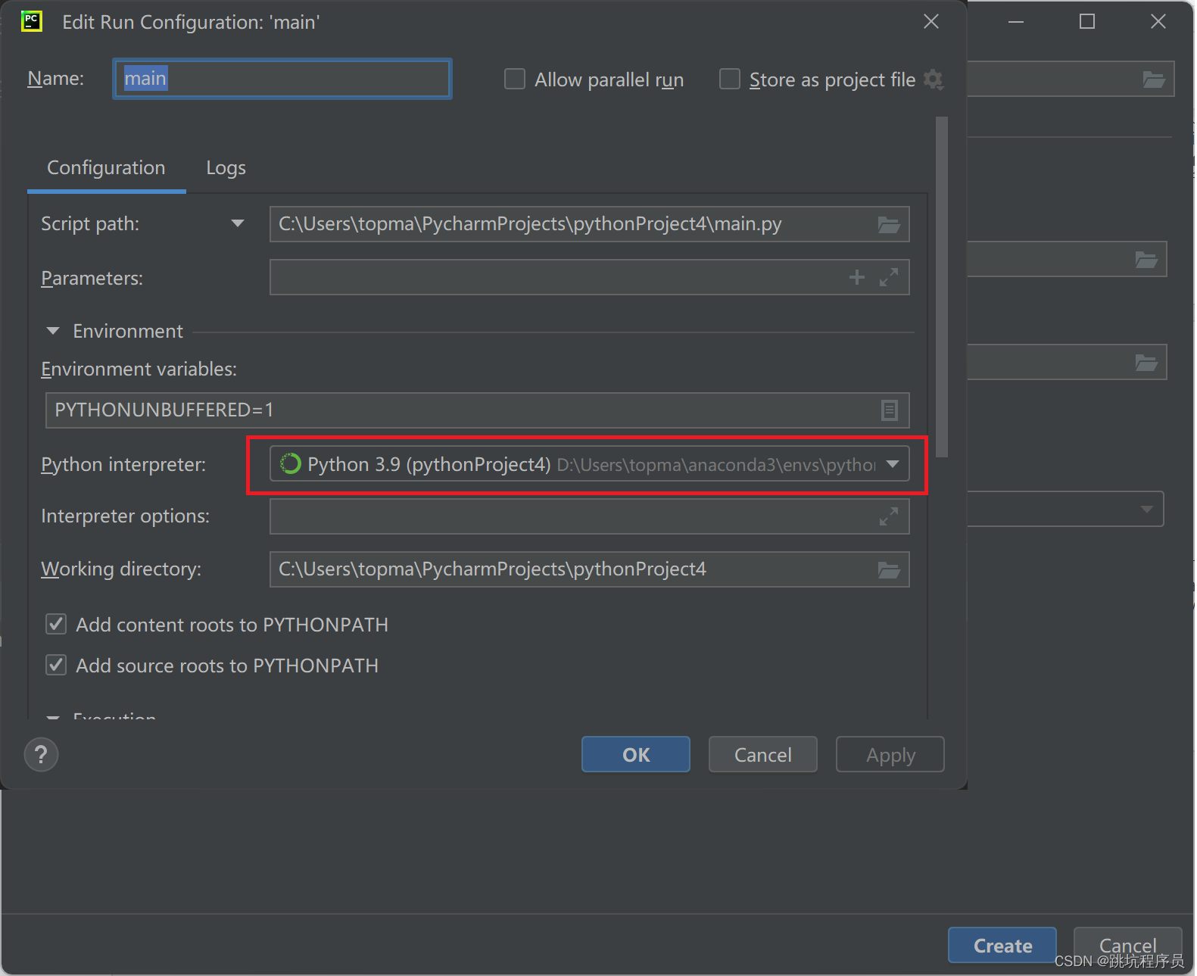This screenshot has width=1197, height=976.
Task: Collapse the Execution section triangle
Action: coord(53,716)
